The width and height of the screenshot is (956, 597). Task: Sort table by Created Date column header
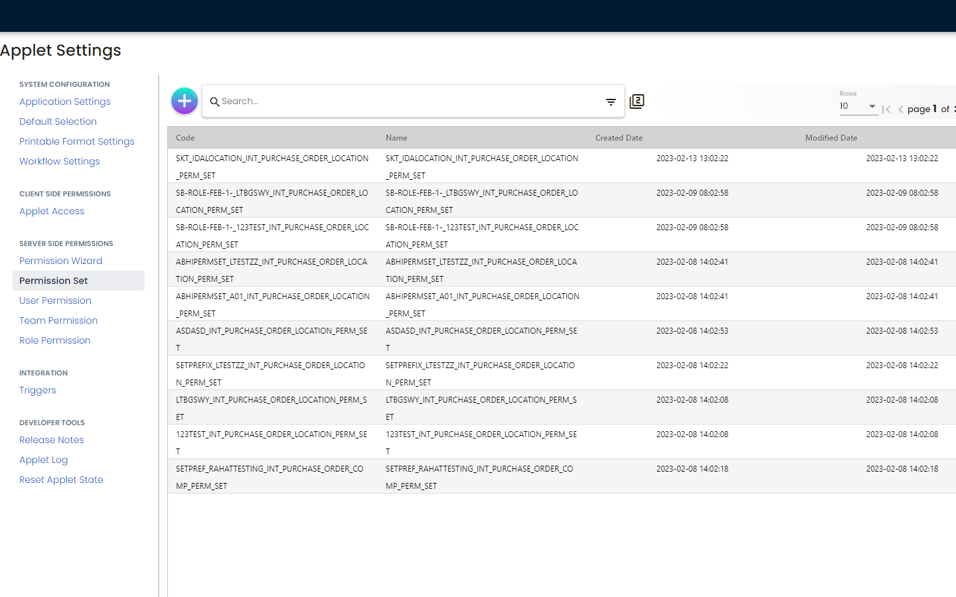[x=619, y=138]
